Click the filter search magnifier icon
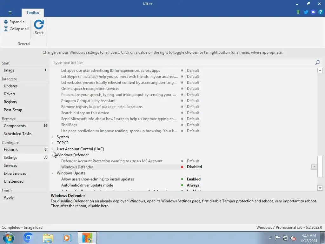Viewport: 325px width, 244px height. pyautogui.click(x=317, y=63)
